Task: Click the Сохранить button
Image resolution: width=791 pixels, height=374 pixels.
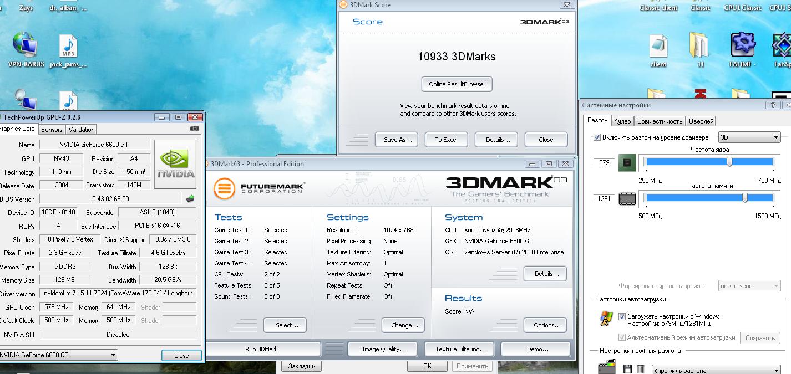Action: coord(759,338)
